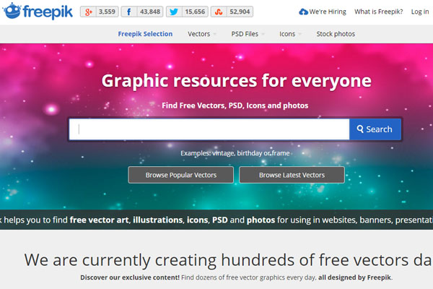Click the free vector art text in banner
Image resolution: width=433 pixels, height=289 pixels.
(99, 220)
